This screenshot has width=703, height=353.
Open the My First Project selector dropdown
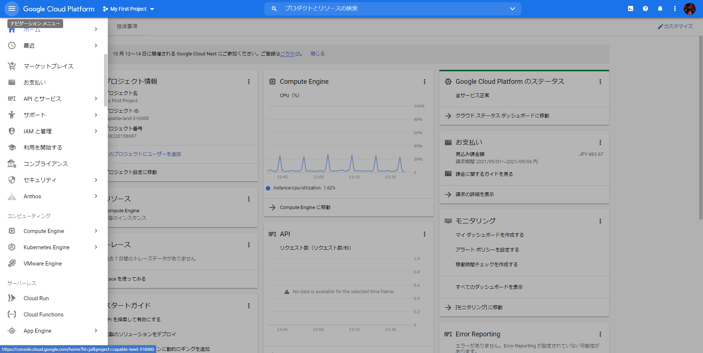pos(128,9)
